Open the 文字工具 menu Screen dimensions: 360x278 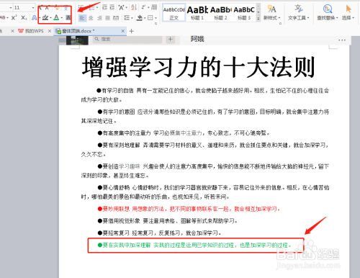tap(299, 12)
